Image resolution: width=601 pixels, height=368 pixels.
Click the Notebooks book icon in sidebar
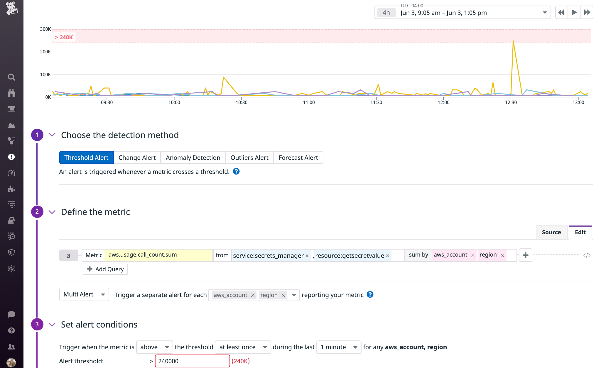11,220
